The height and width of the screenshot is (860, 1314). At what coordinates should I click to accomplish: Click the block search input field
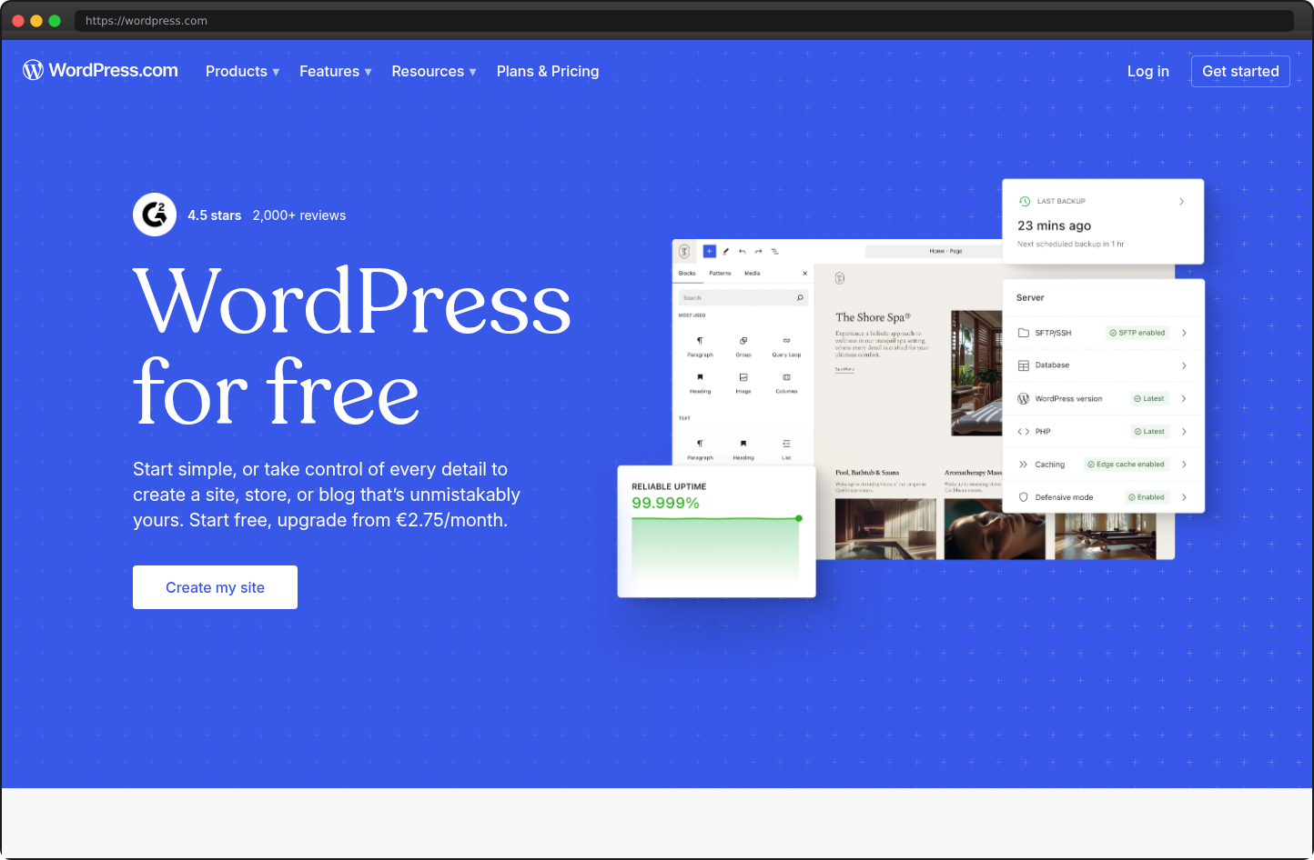click(x=742, y=297)
